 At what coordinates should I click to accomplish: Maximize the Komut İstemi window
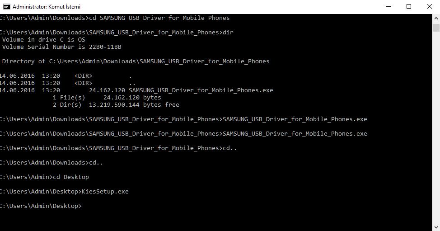[x=409, y=6]
